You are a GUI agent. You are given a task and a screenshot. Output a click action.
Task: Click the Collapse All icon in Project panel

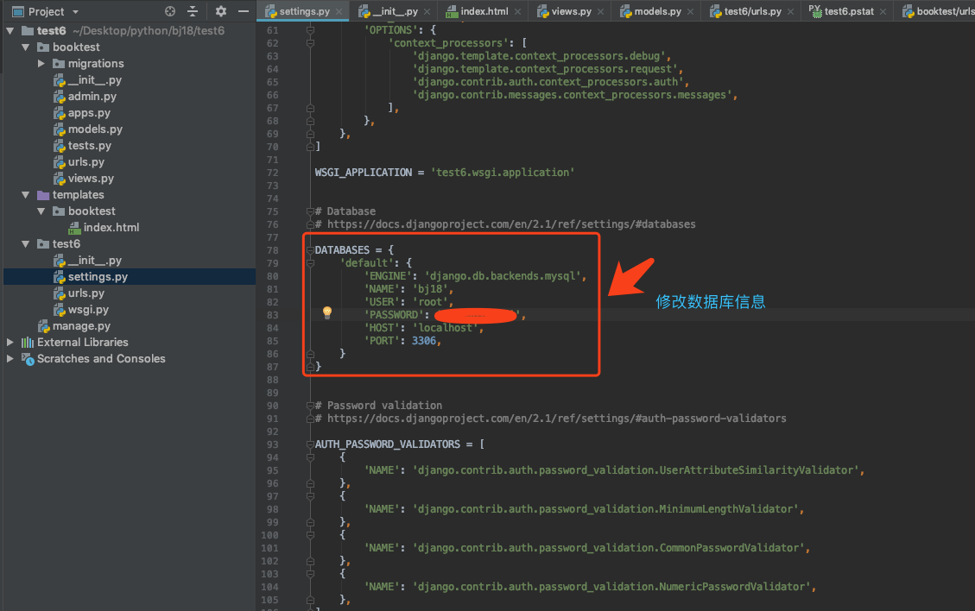tap(193, 11)
